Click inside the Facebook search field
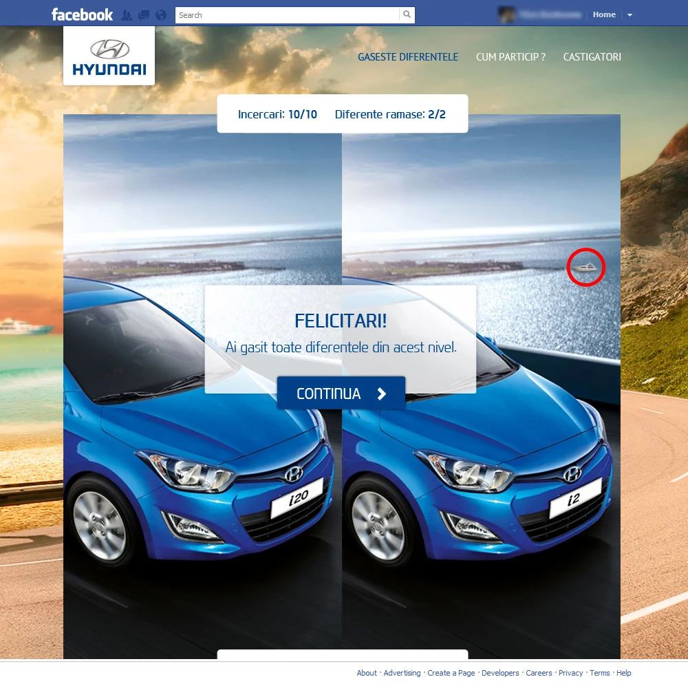The height and width of the screenshot is (688, 688). pos(288,15)
